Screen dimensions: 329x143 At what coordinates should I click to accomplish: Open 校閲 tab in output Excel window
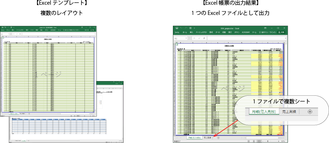(224, 32)
